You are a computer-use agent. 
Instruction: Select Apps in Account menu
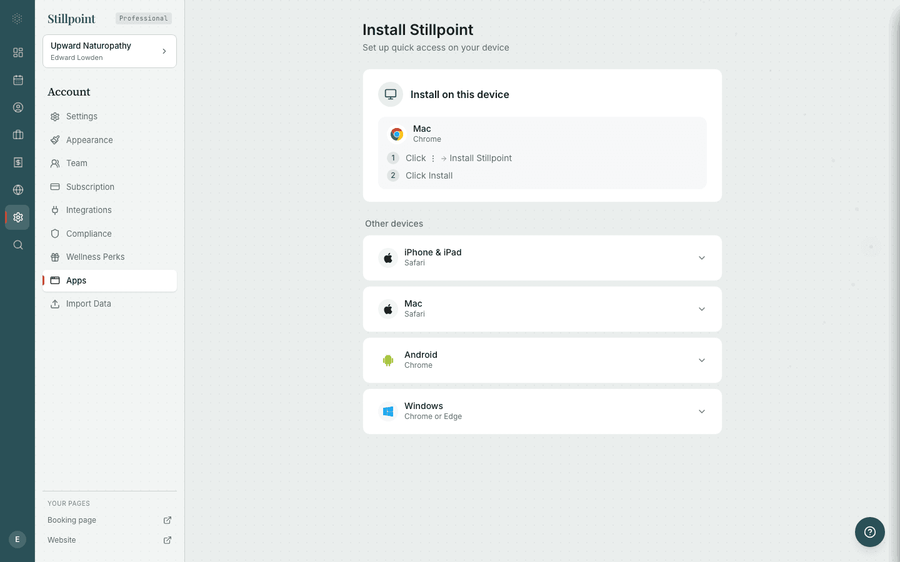(109, 280)
